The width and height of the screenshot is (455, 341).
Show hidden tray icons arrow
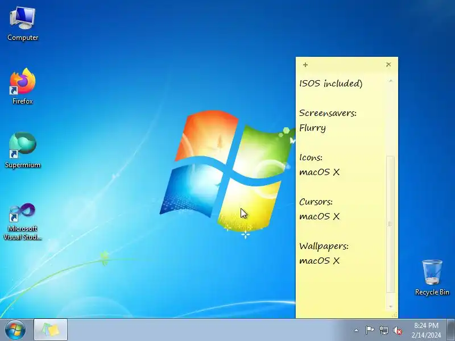click(357, 330)
